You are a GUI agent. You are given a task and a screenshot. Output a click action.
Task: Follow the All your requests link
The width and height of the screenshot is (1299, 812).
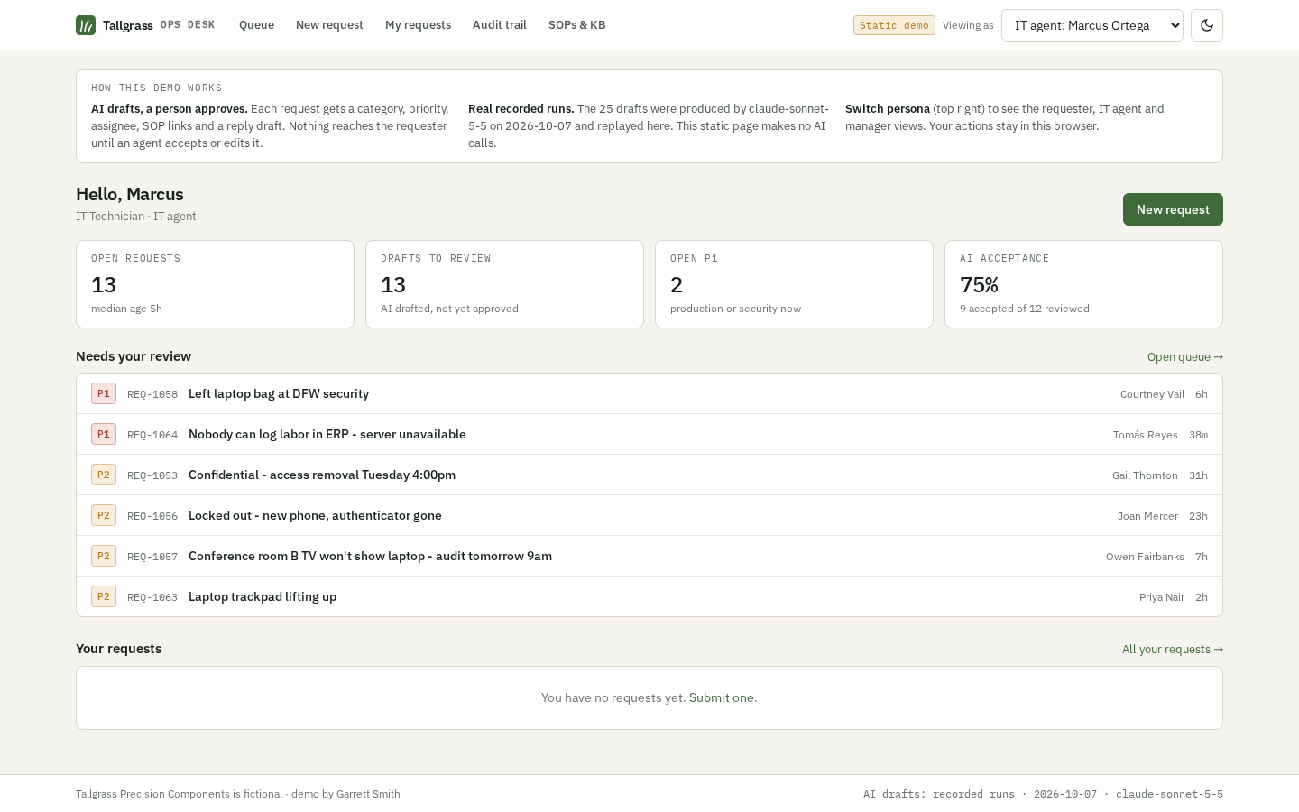point(1173,650)
